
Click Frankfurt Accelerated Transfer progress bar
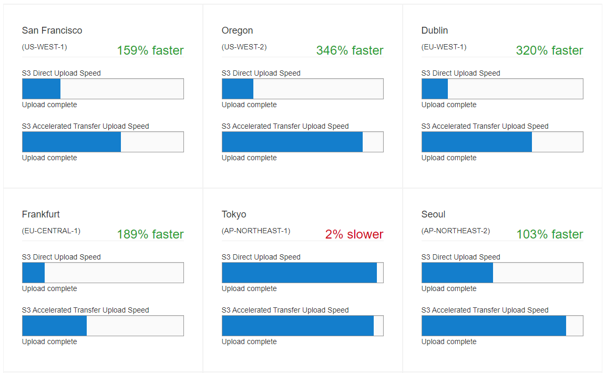(102, 326)
